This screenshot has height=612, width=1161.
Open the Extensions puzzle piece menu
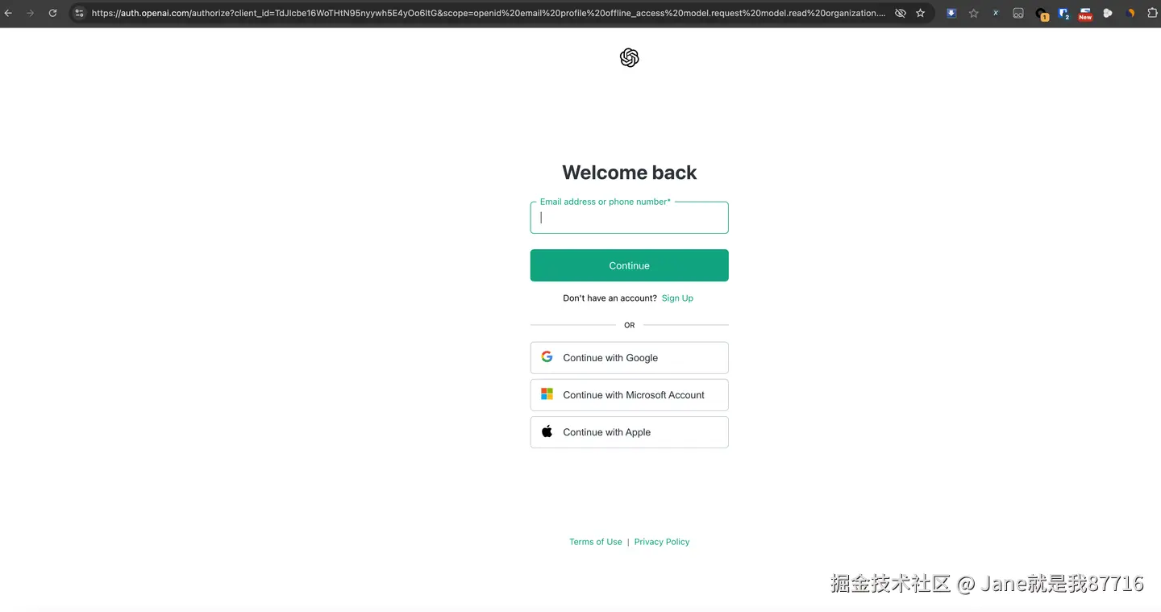click(1152, 13)
